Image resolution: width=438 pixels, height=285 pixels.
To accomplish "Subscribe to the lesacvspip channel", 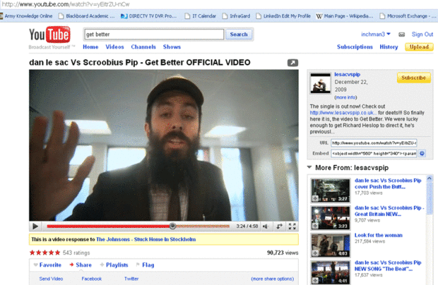I will coord(413,78).
